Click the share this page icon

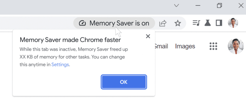[163, 23]
